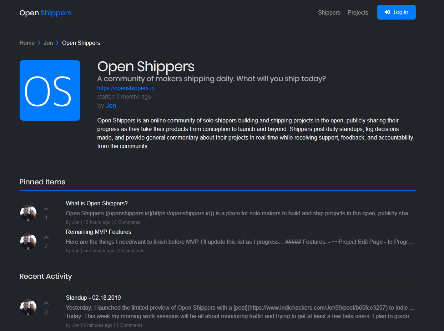Screen dimensions: 444x331
Task: Click '12 hours ago' post metadata line
Action: (x=103, y=222)
